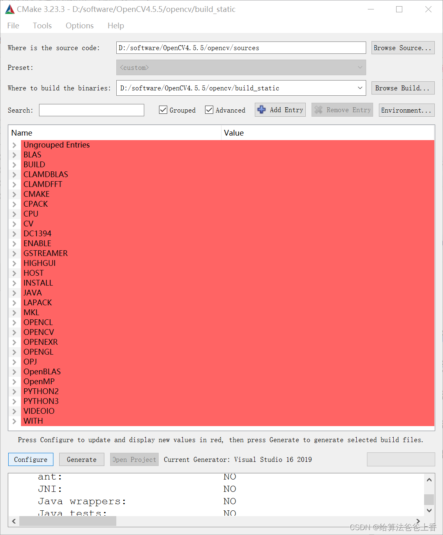Click the Browse Build button
Image resolution: width=443 pixels, height=535 pixels.
click(403, 88)
